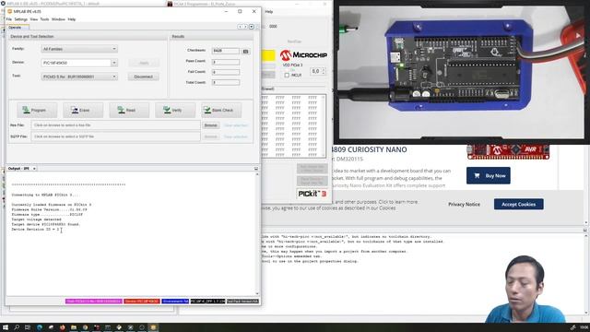
Task: Click the VDD voltage stepper showing 5,0
Action: coord(318,71)
